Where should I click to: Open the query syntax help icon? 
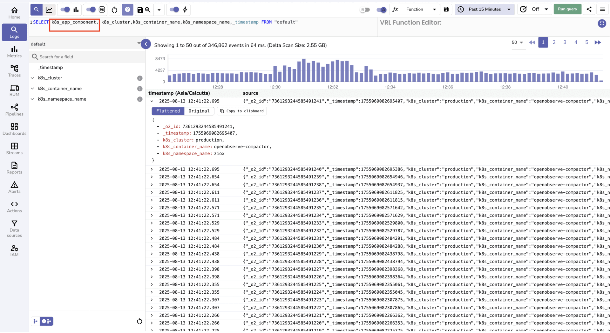pyautogui.click(x=128, y=10)
